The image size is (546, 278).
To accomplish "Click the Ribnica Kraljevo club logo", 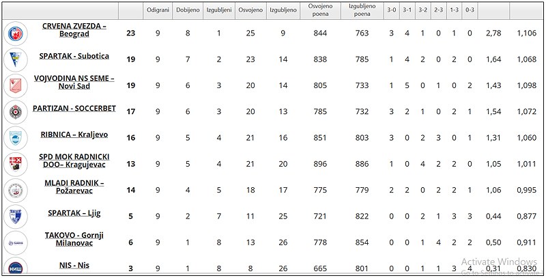I will coord(14,137).
